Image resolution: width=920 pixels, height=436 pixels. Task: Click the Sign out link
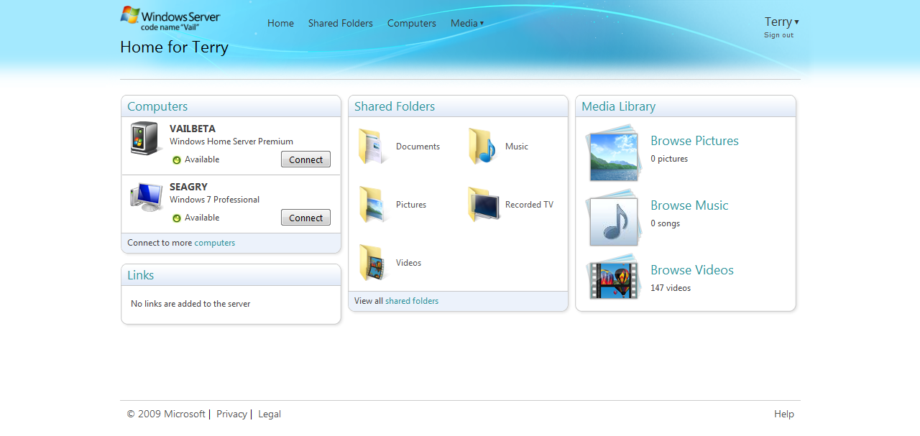click(778, 34)
